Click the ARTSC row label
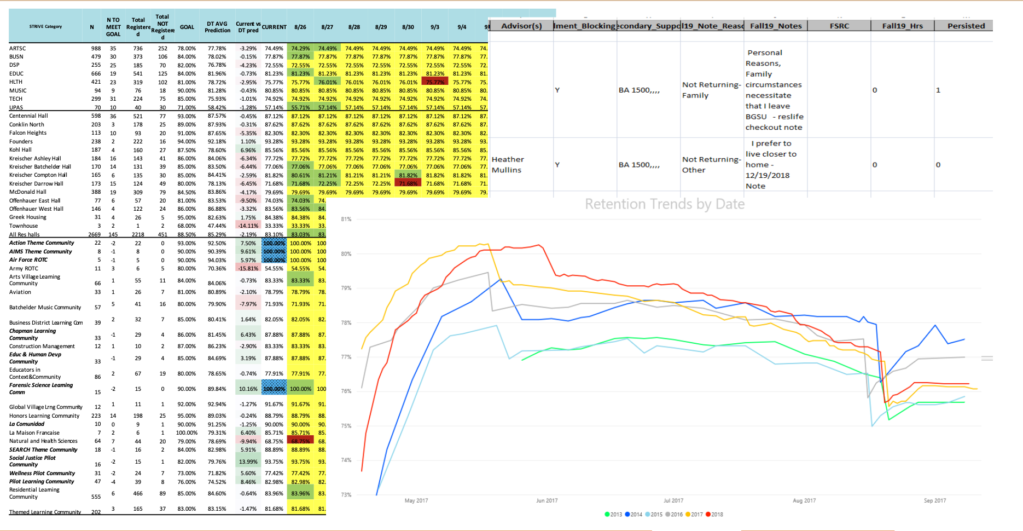 coord(18,48)
